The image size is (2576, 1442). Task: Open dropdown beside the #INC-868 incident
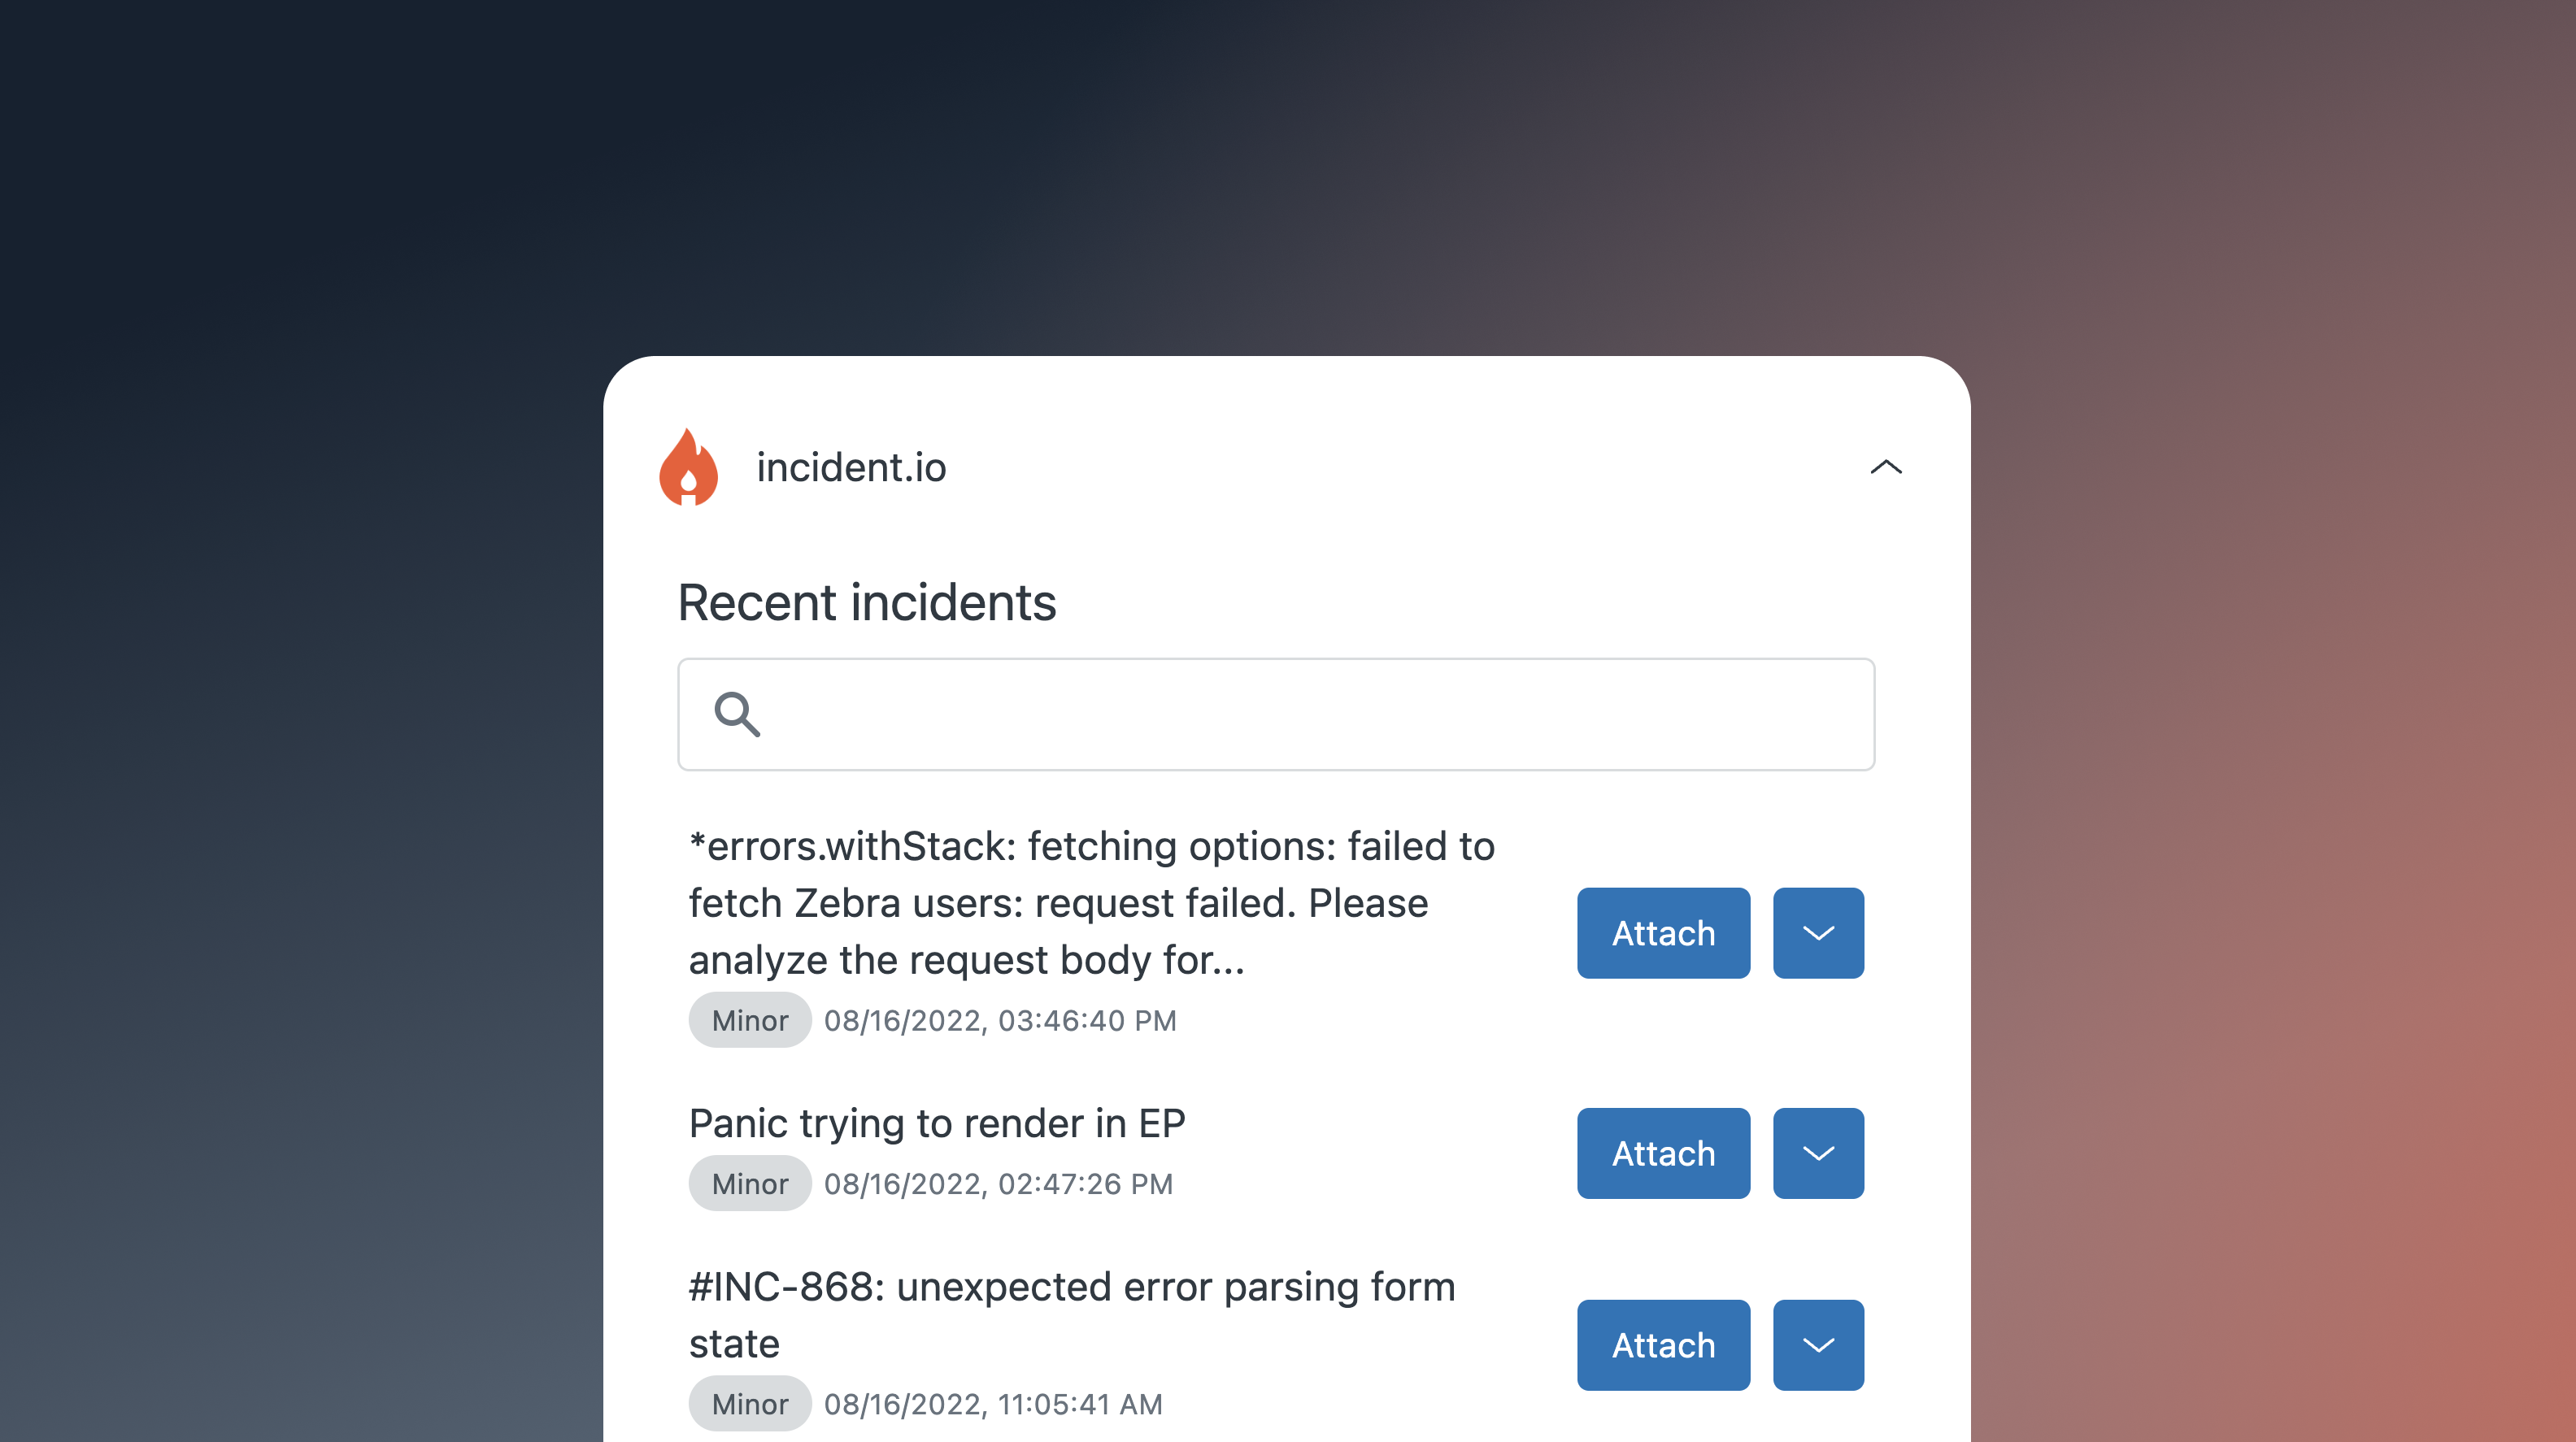pos(1818,1345)
